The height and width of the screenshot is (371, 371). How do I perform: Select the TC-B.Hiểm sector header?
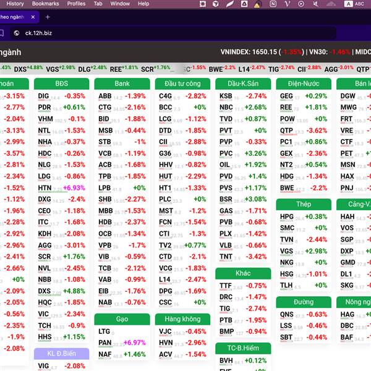243,348
